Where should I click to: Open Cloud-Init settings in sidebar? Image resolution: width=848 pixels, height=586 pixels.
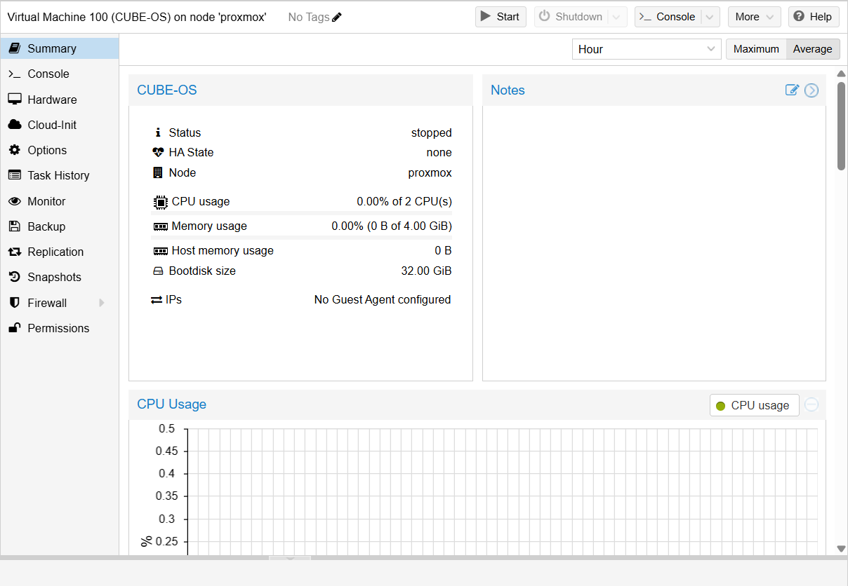(x=52, y=125)
